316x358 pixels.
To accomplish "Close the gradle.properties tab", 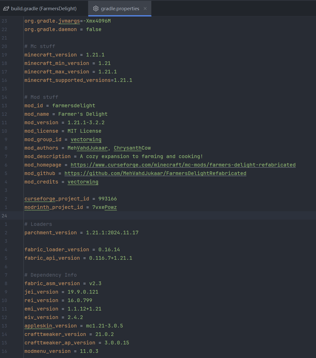I will point(145,9).
